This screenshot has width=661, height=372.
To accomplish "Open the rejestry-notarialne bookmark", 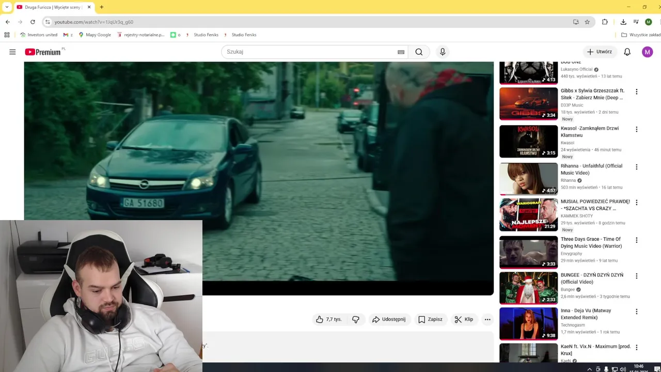I will point(141,35).
